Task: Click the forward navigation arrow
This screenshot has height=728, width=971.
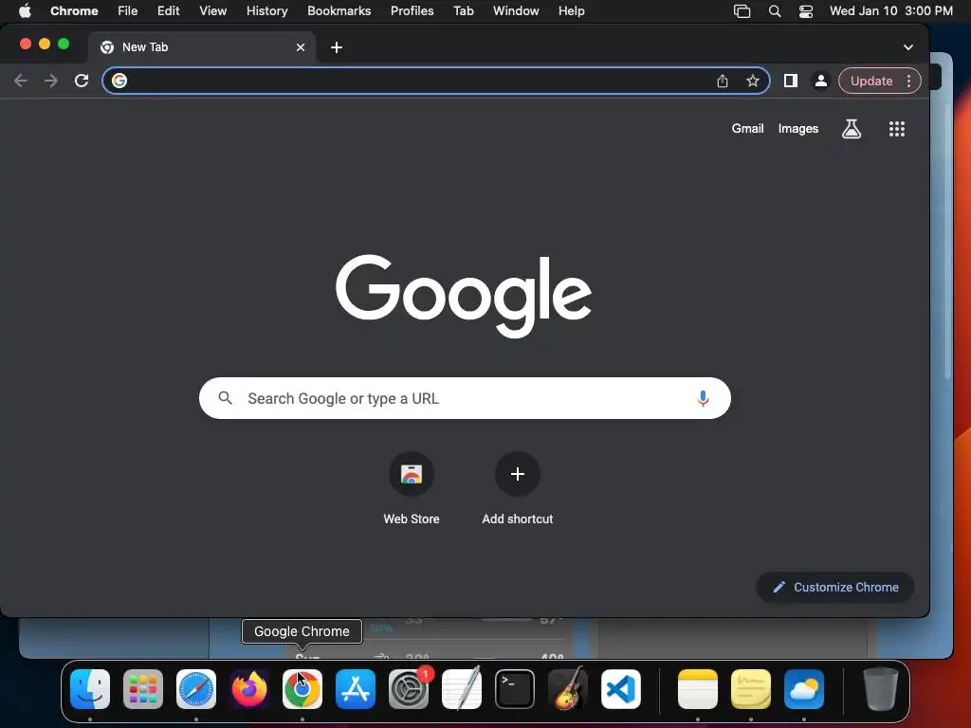Action: tap(51, 81)
